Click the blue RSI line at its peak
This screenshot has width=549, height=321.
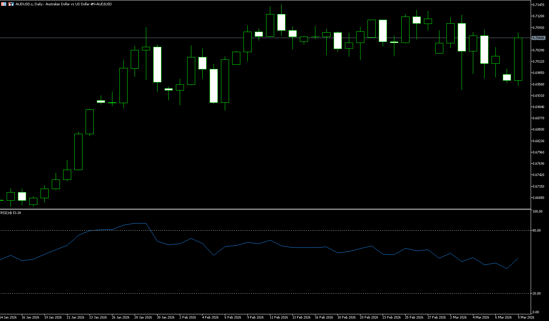[141, 223]
